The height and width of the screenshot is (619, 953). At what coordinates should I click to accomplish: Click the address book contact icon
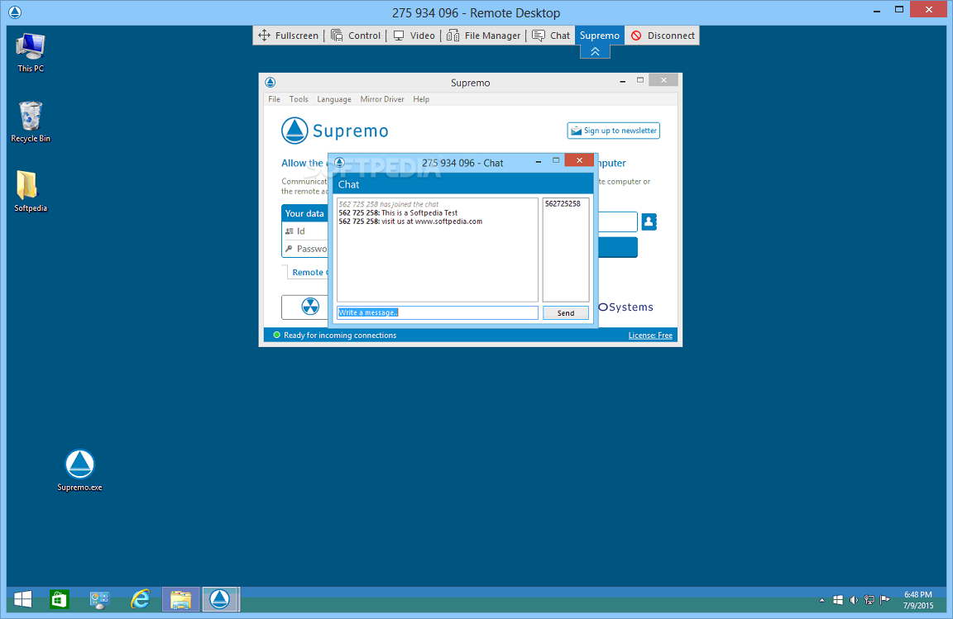[649, 221]
